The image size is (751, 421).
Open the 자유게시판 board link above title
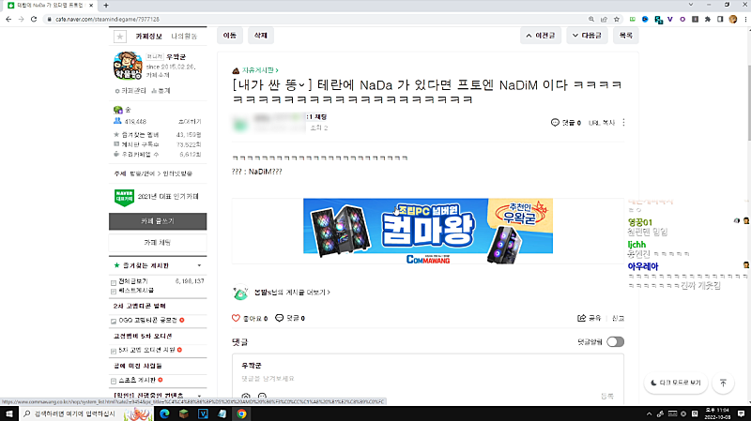260,70
